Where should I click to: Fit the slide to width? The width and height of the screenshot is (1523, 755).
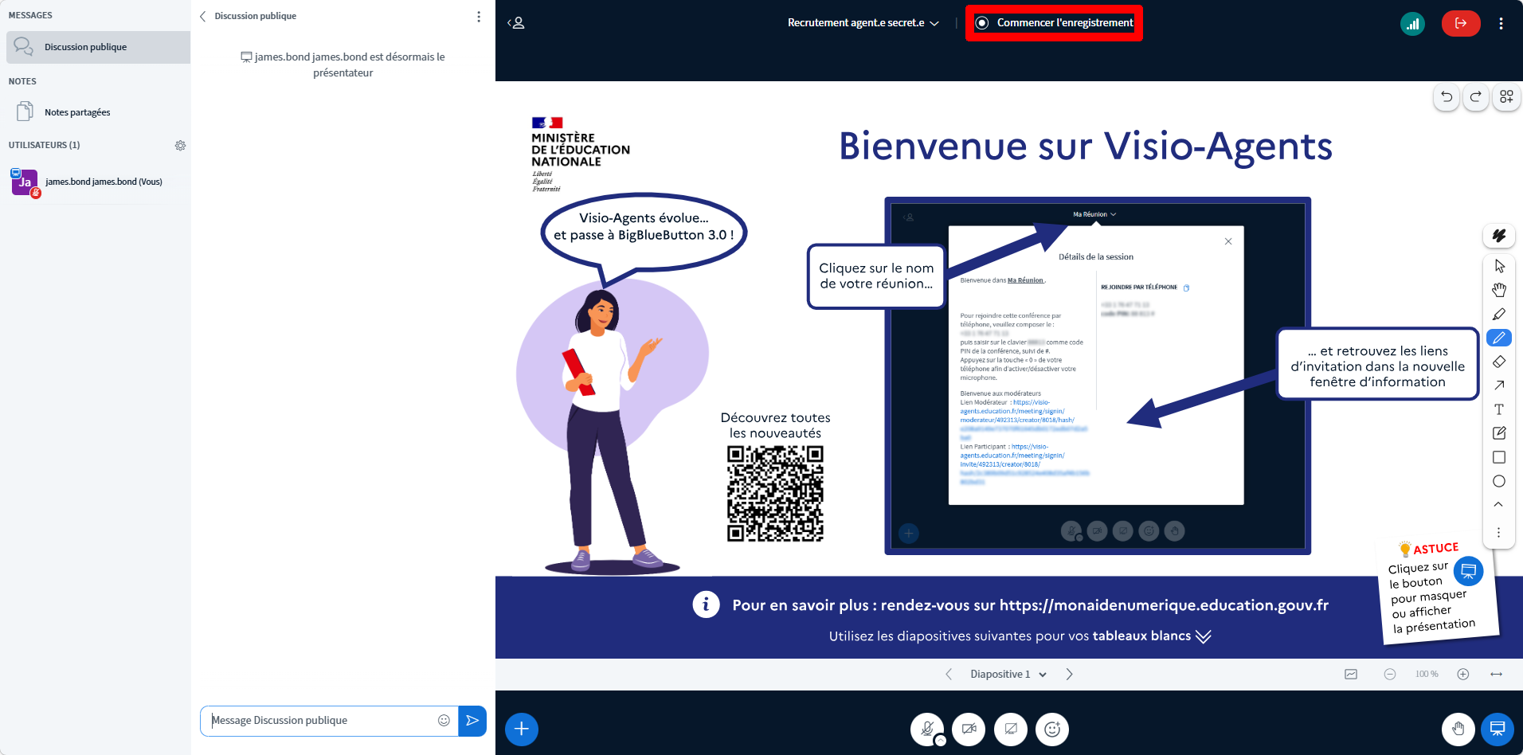click(x=1496, y=675)
